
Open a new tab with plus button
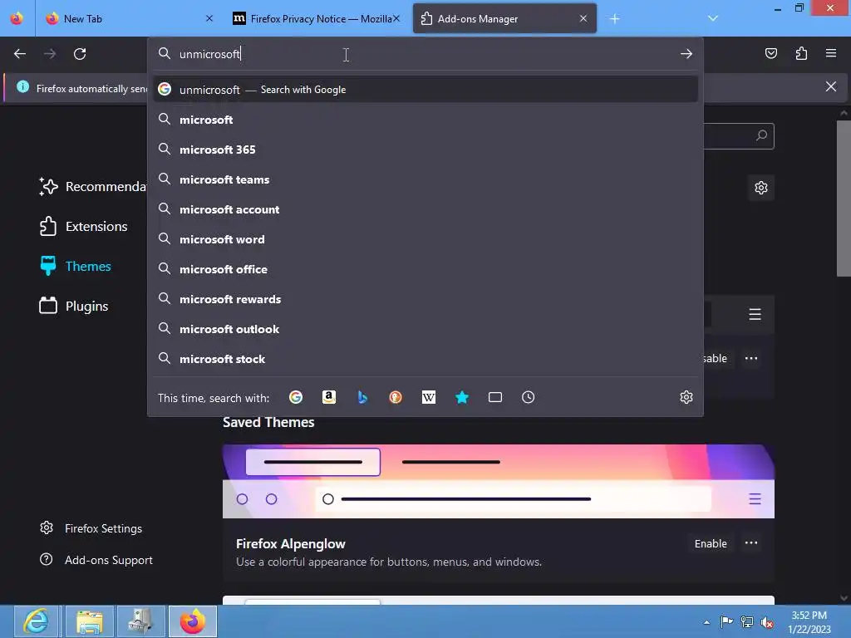[x=614, y=19]
